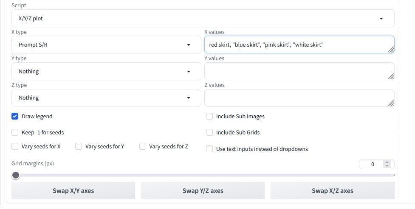
Task: Enable Keep -1 for seeds
Action: pos(15,132)
